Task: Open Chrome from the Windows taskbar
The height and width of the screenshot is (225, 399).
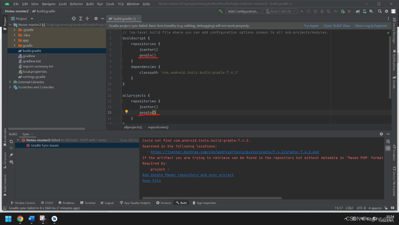Action: click(20, 219)
